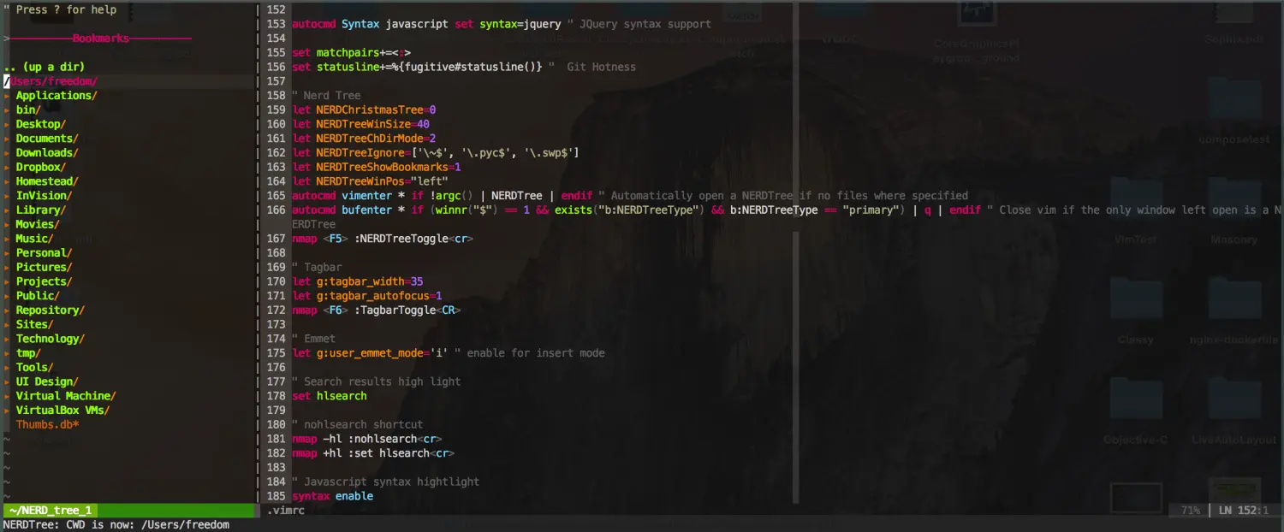Expand the Desktop directory arrow
The image size is (1284, 532).
6,124
